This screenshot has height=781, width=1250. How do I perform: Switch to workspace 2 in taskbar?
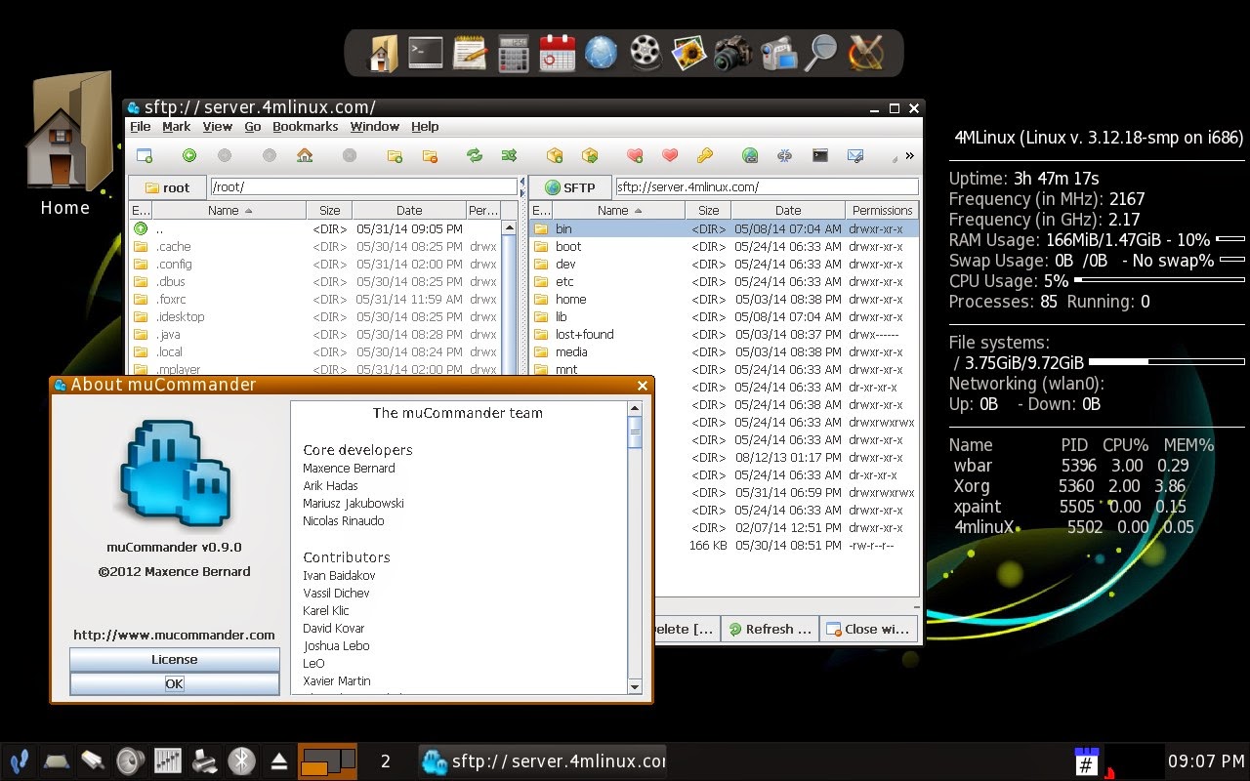[x=386, y=760]
